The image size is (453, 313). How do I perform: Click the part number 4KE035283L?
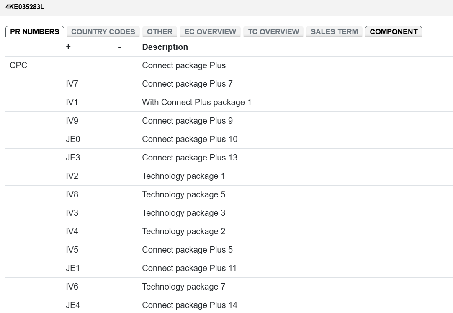(25, 7)
